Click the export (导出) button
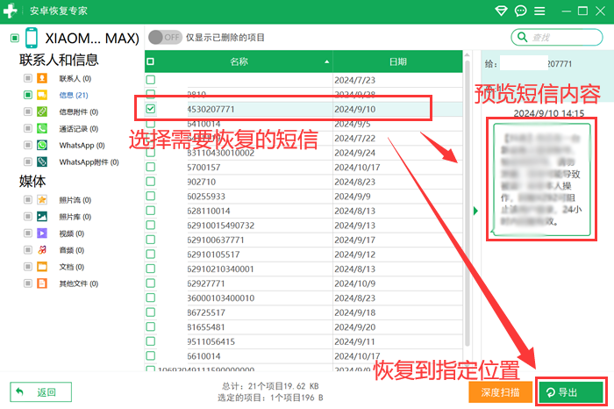 pyautogui.click(x=570, y=391)
